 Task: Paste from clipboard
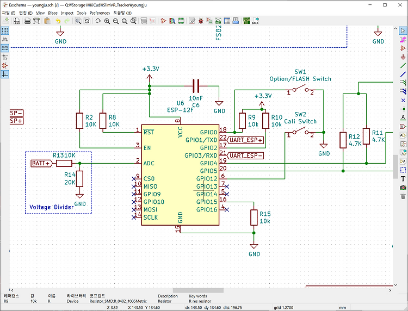[47, 21]
